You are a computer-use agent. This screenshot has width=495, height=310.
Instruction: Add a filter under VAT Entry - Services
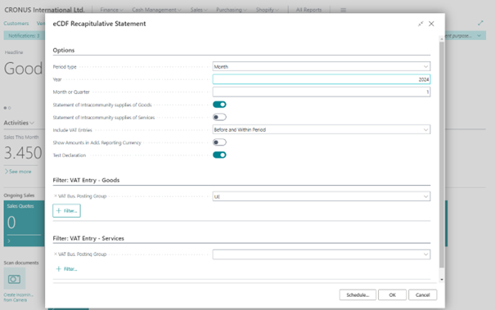(x=66, y=269)
